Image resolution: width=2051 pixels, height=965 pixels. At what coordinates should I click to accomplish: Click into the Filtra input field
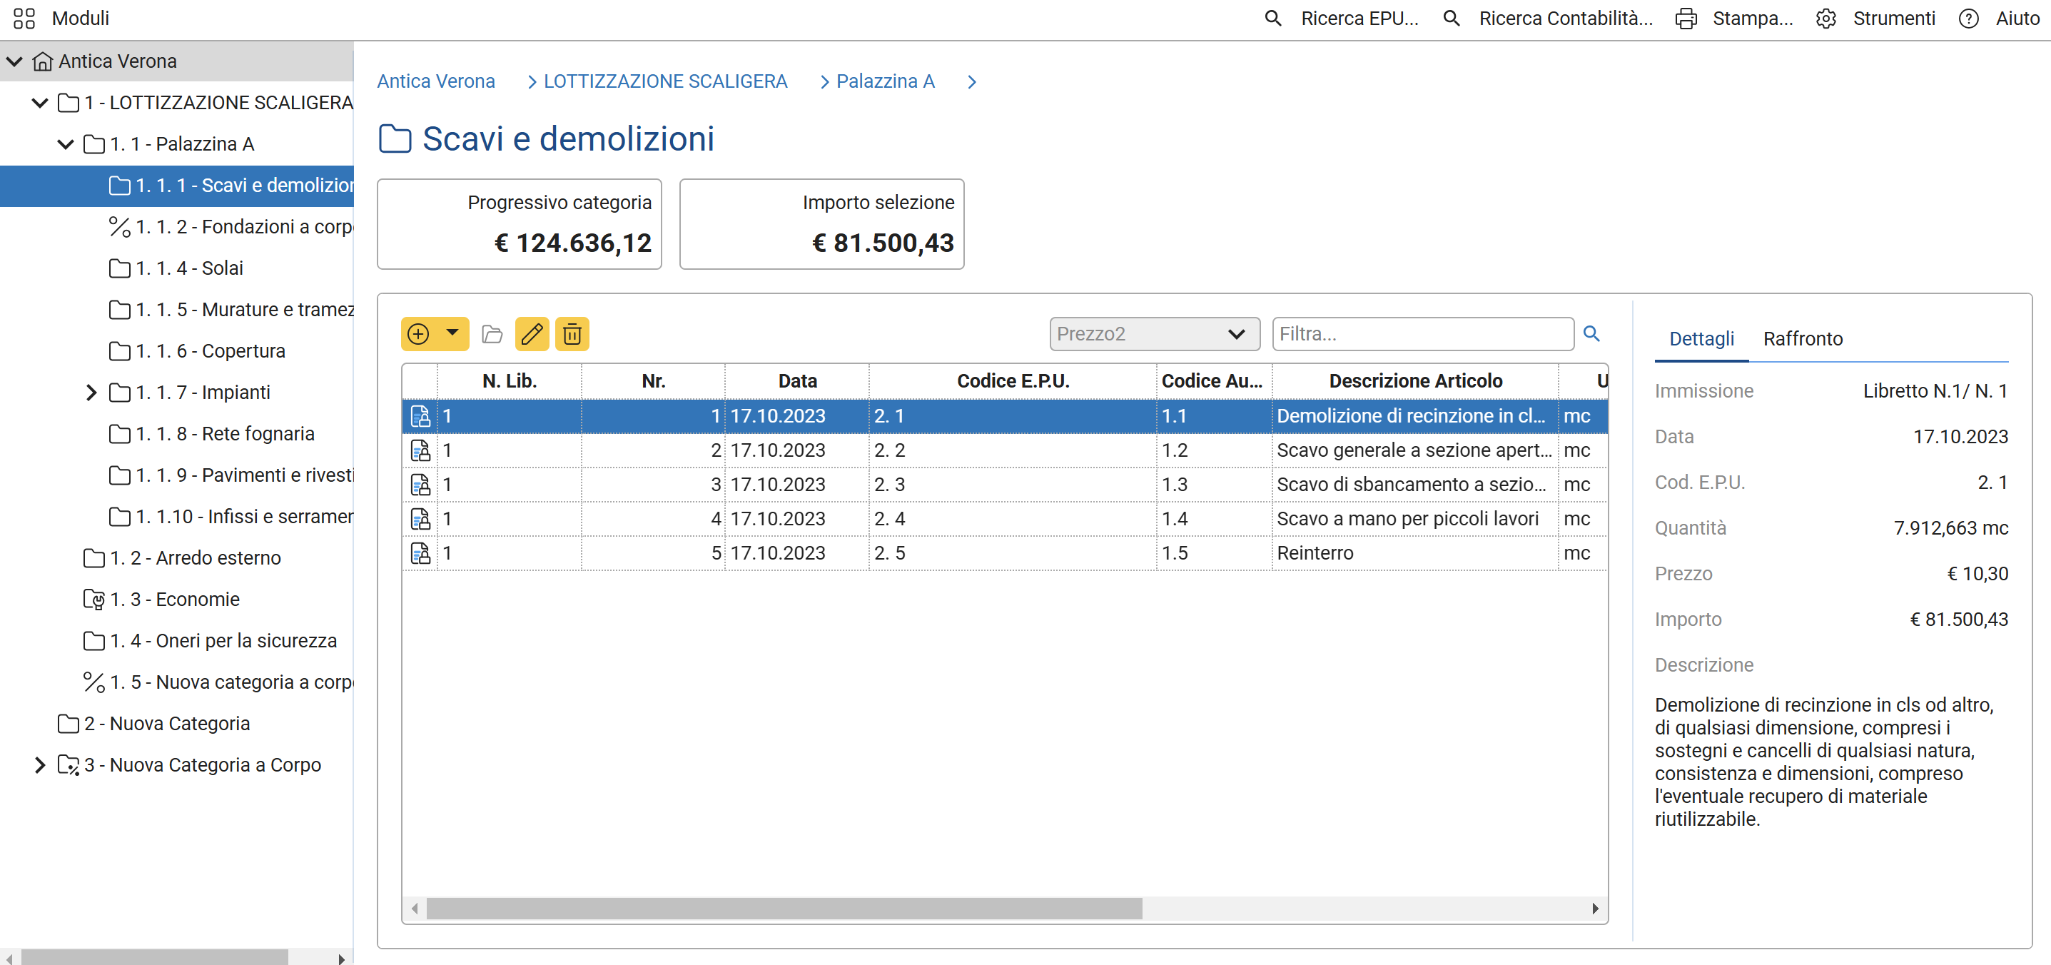[1422, 333]
